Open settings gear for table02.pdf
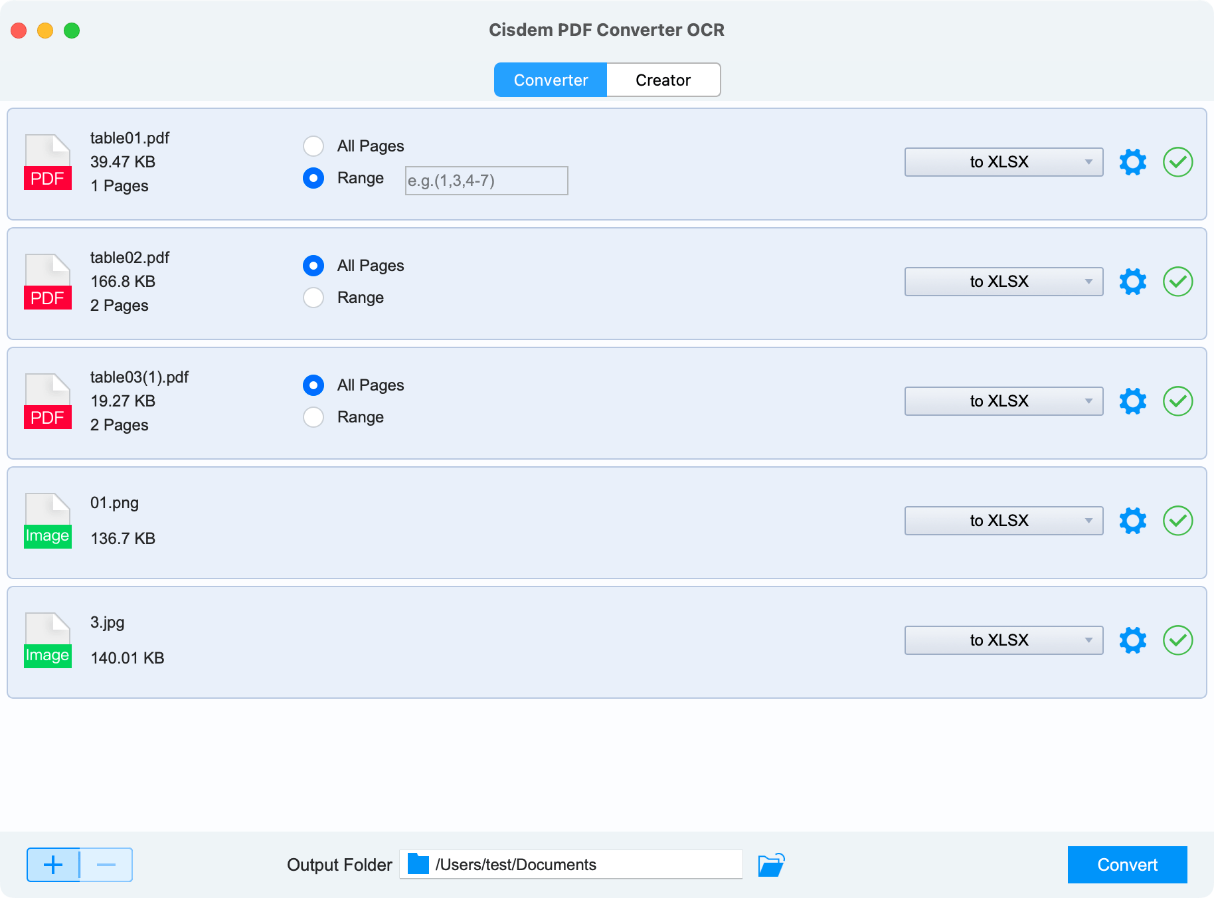 click(x=1133, y=282)
